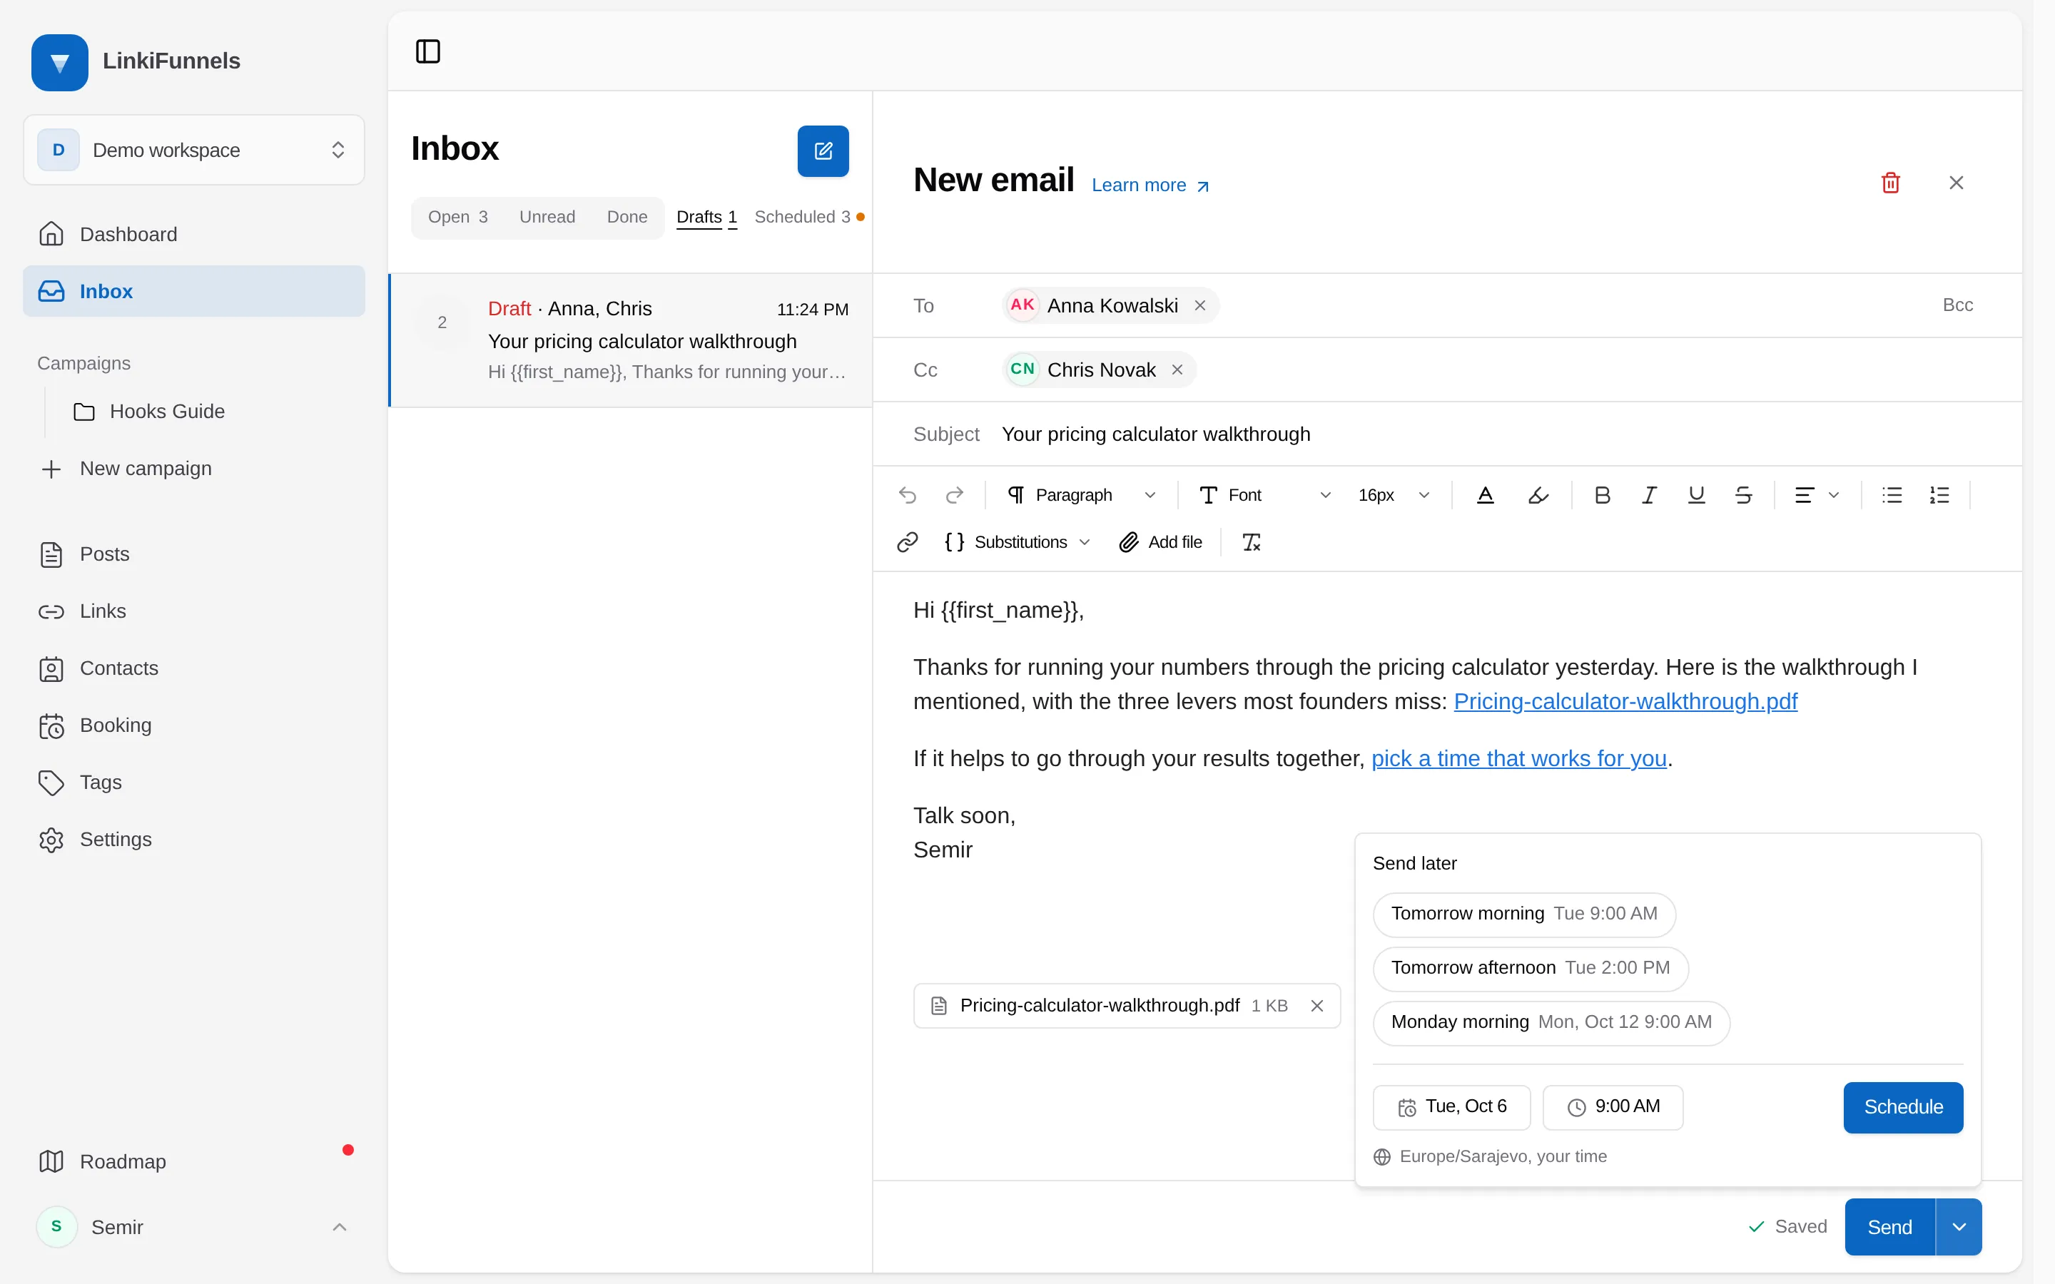
Task: Open the Substitutions dropdown
Action: [1018, 542]
